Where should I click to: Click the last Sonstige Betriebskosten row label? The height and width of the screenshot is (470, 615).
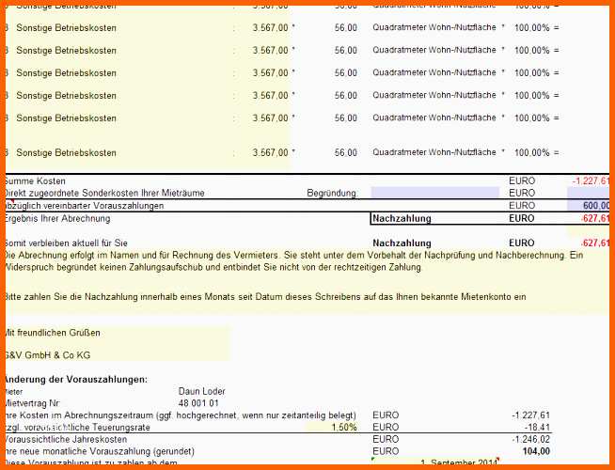tap(66, 152)
